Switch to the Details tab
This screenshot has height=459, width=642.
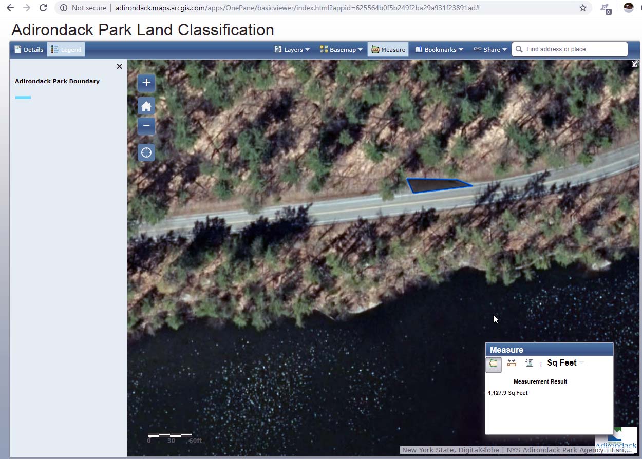[29, 50]
